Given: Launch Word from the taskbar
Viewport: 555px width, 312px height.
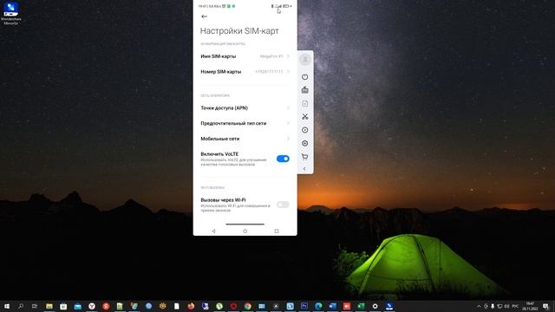Looking at the screenshot, I should click(332, 306).
